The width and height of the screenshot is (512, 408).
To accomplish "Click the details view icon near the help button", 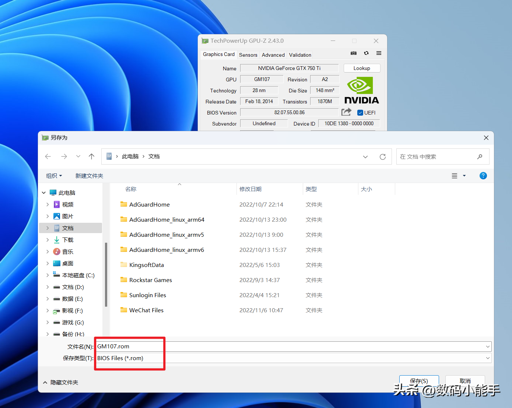I will pyautogui.click(x=454, y=176).
